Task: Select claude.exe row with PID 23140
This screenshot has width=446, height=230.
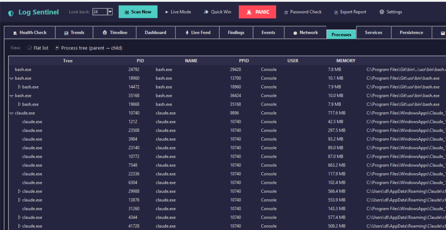Action: [x=227, y=148]
